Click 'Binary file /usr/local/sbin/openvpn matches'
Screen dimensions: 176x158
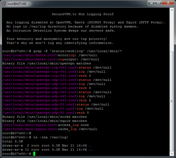tap(47, 63)
